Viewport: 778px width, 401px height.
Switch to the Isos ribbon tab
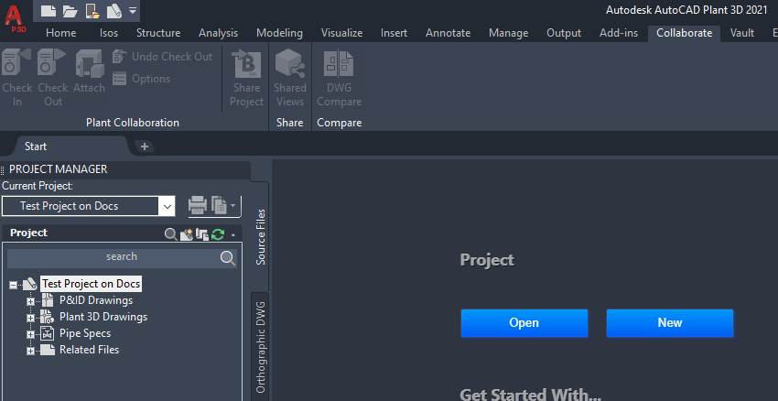(x=109, y=33)
